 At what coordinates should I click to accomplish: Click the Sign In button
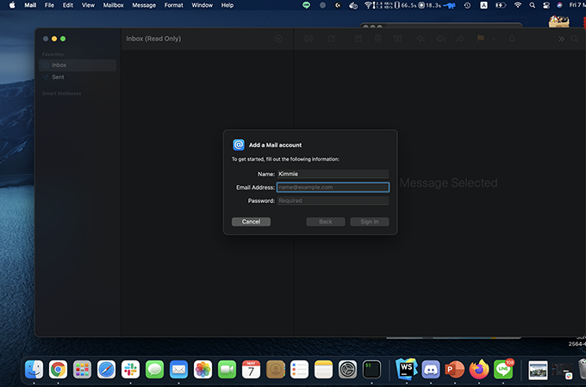coord(369,222)
